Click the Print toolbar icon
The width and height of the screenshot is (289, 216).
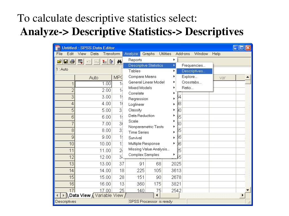click(72, 62)
